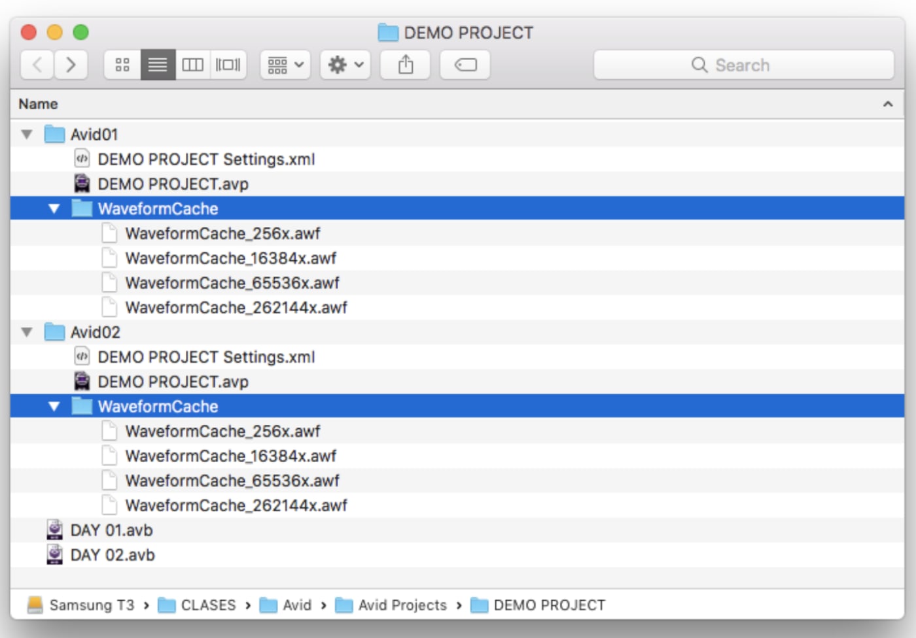Open the gear Action menu
916x638 pixels.
(345, 65)
